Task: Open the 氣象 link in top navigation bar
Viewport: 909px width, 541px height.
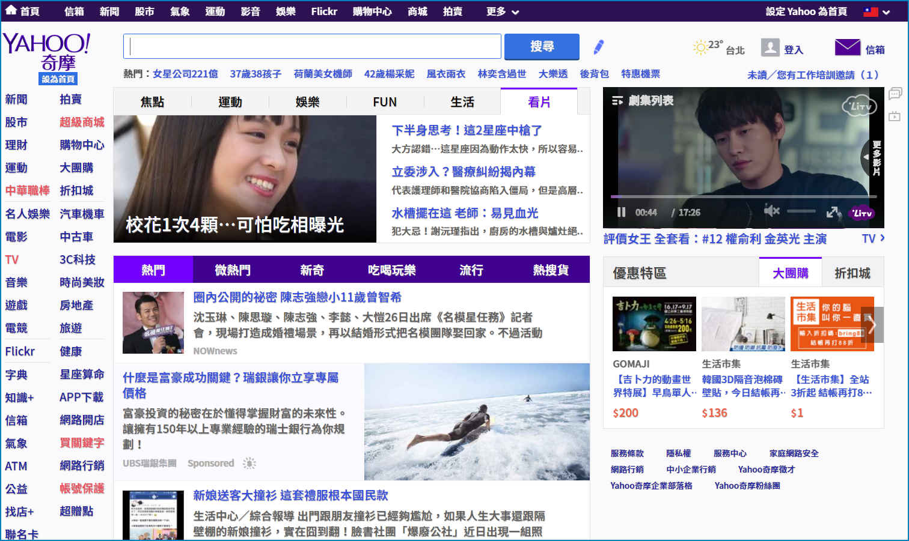Action: [180, 11]
